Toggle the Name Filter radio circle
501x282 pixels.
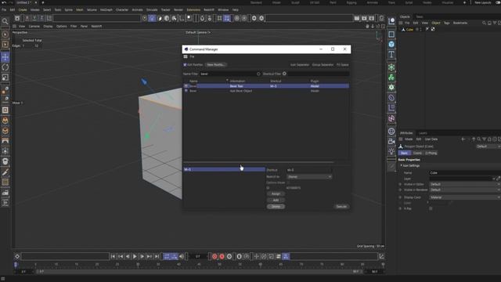click(258, 74)
